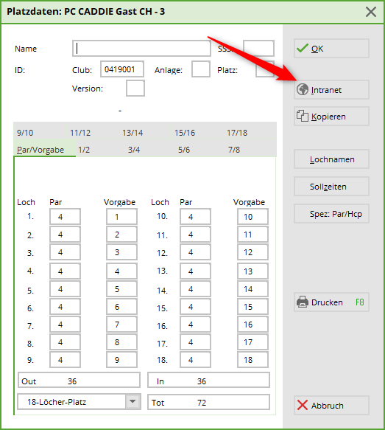This screenshot has height=430, width=385.
Task: Open the 9/10 tab
Action: (x=25, y=133)
